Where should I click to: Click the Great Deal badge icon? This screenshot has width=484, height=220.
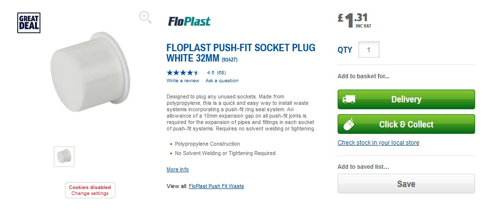tap(29, 23)
